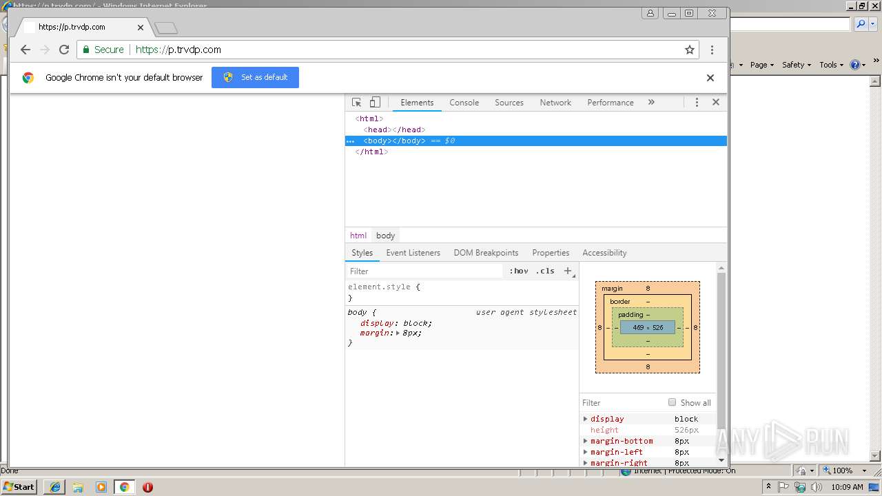Viewport: 882px width, 496px height.
Task: Select the html node in DOM tree
Action: (x=369, y=118)
